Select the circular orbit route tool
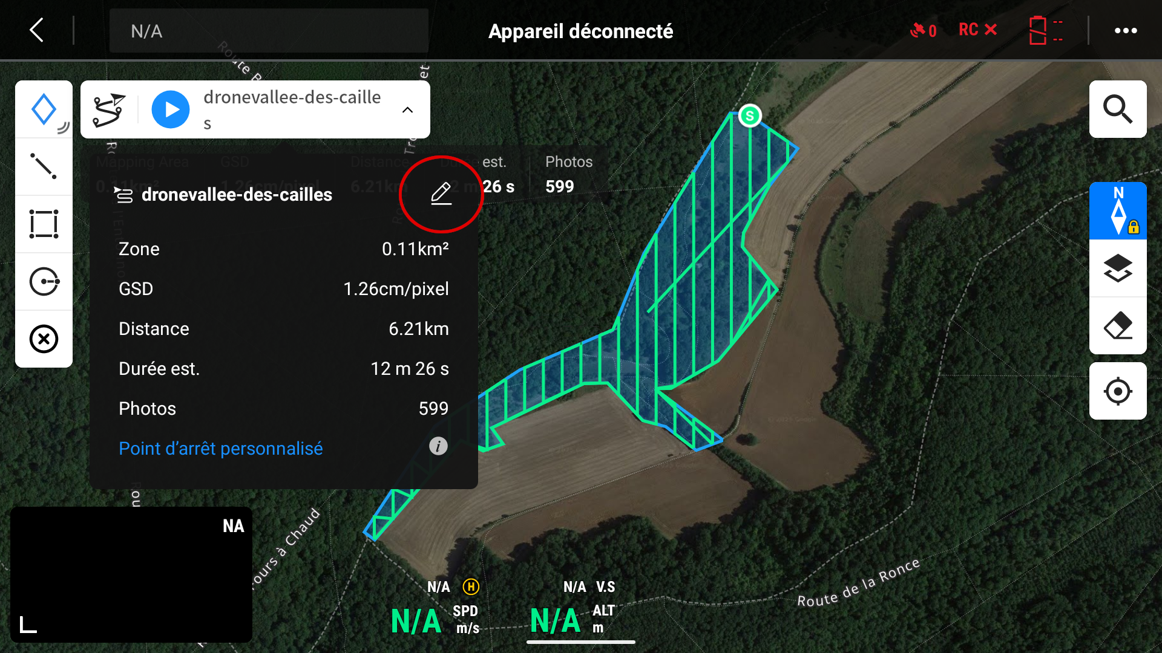Screen dimensions: 1162x653 pyautogui.click(x=44, y=281)
